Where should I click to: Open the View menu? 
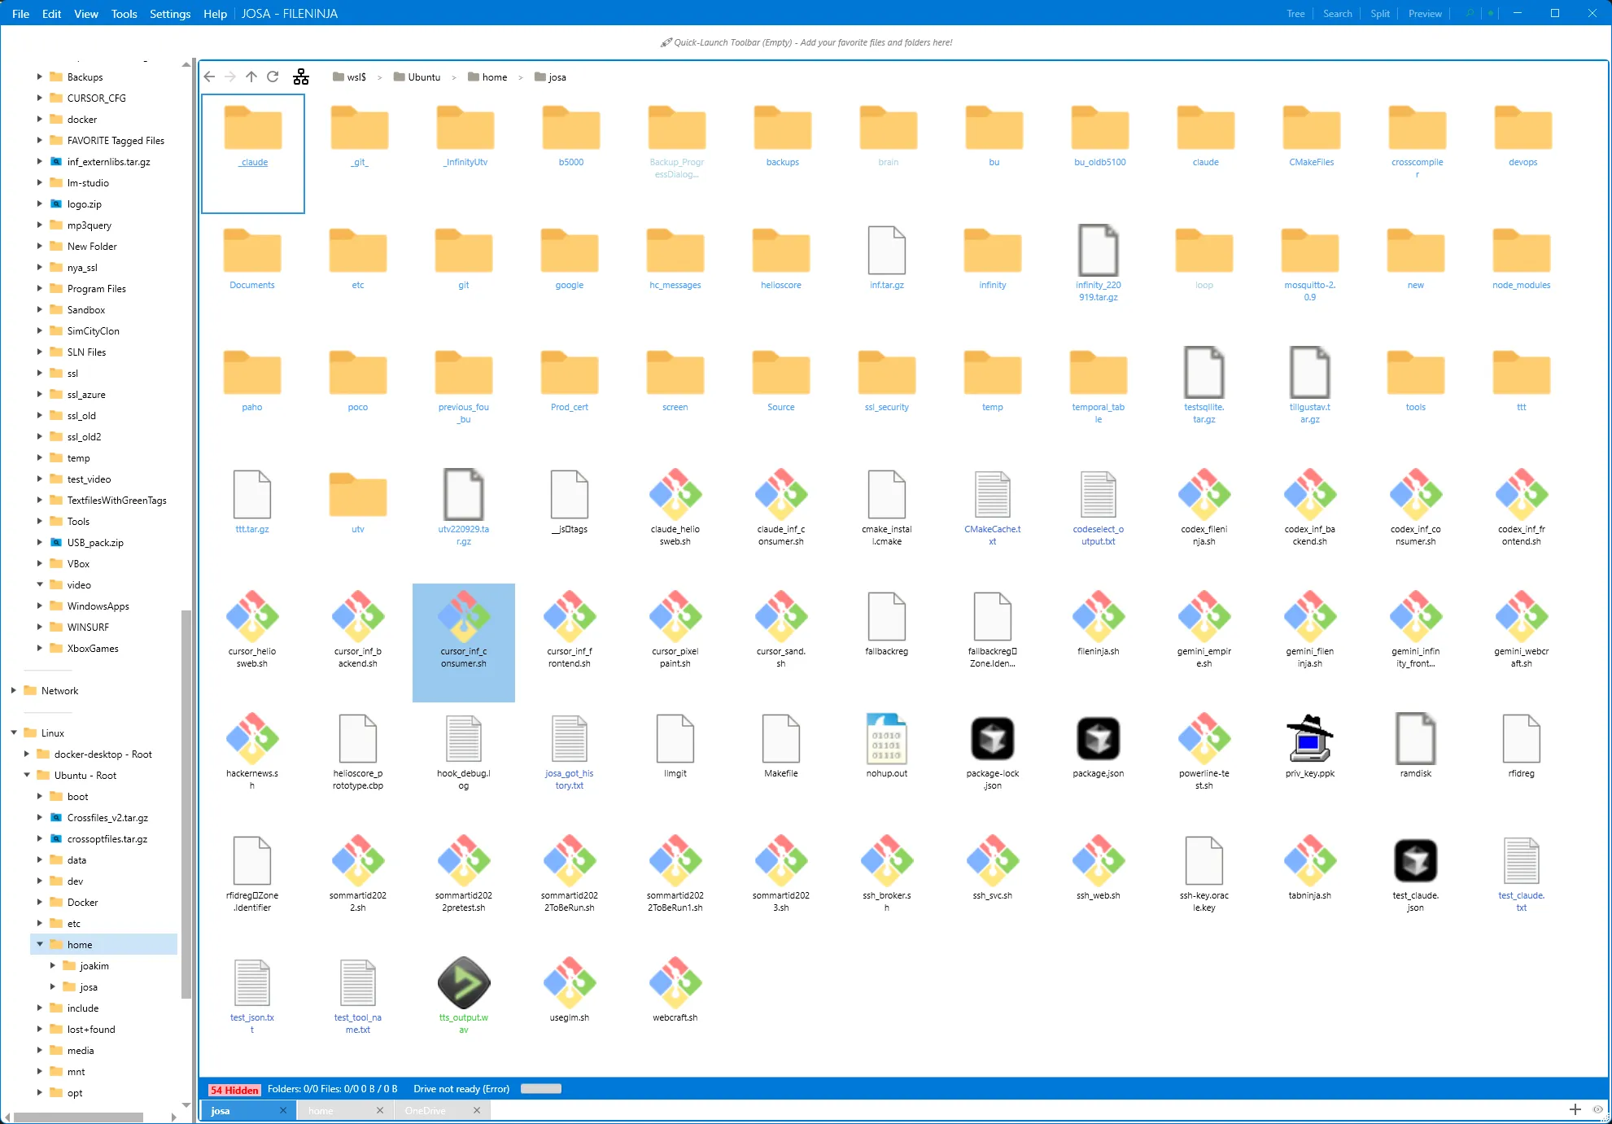pyautogui.click(x=85, y=13)
